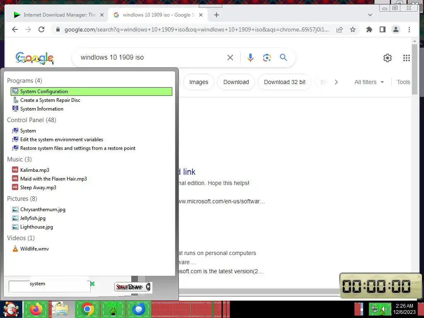Screen dimensions: 424x318
Task: Show all Music (3) results
Action: tap(19, 159)
